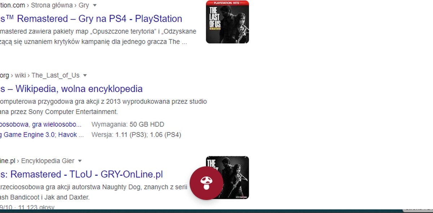Open the Remastered Gry na PS4 PlayStation result
433x213 pixels.
91,18
